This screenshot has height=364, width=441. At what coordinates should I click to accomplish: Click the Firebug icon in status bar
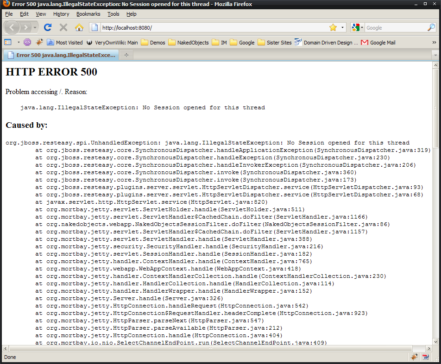click(414, 357)
